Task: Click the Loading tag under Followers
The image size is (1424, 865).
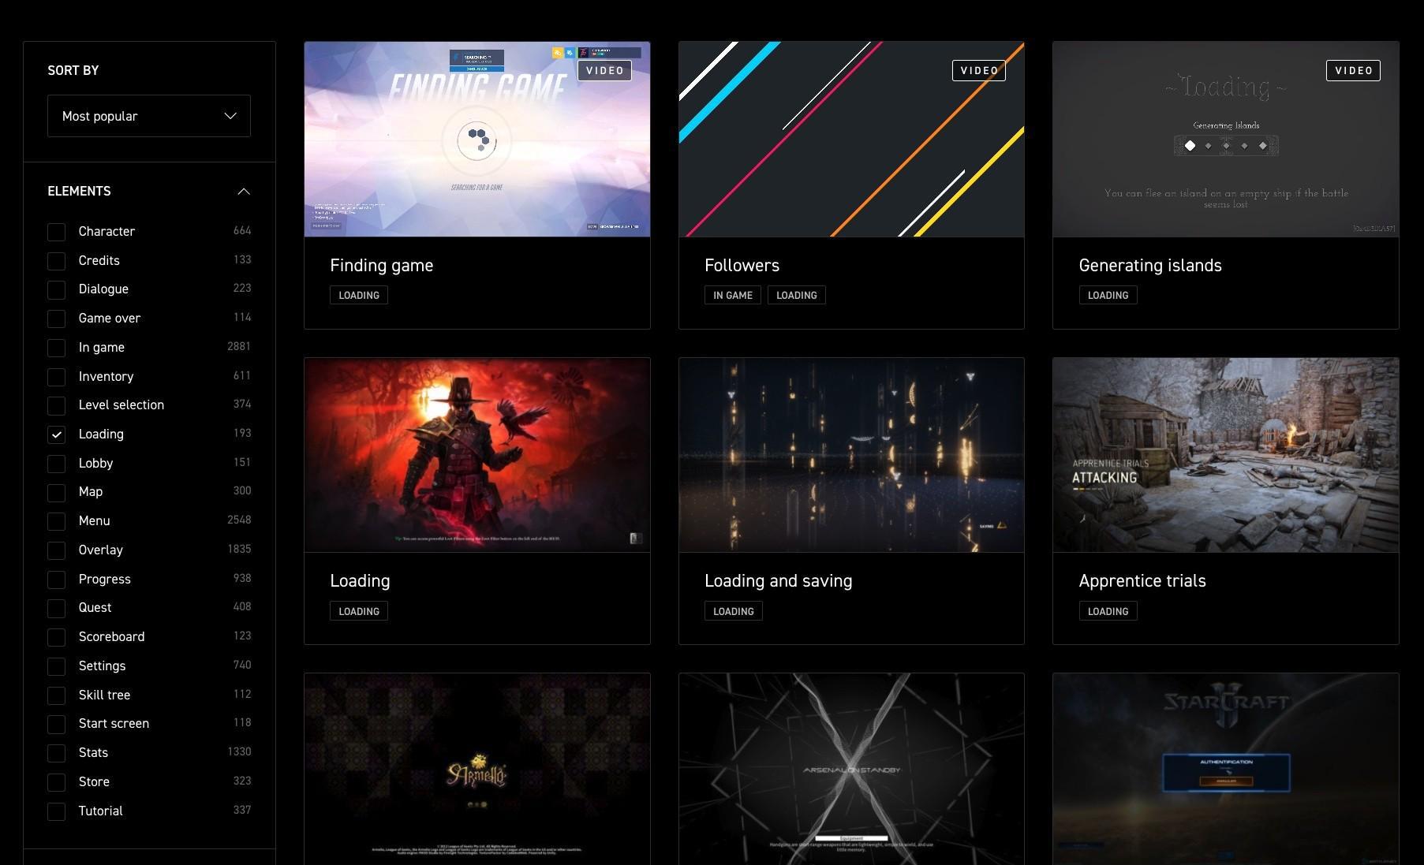Action: pyautogui.click(x=797, y=295)
